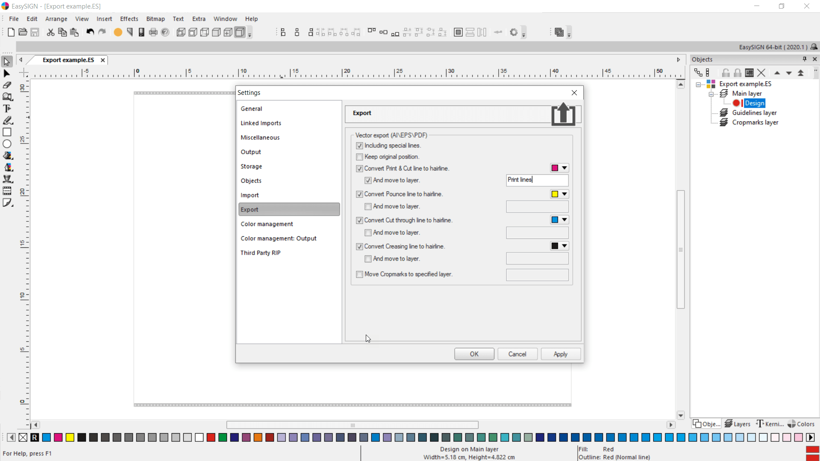This screenshot has height=461, width=820.
Task: Select the Ellipse tool in left toolbox
Action: (x=7, y=144)
